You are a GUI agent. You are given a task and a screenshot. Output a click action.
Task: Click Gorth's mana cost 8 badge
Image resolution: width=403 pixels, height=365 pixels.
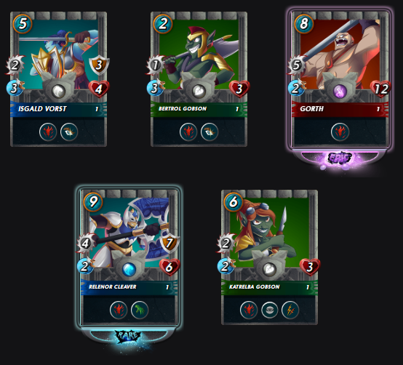point(304,24)
